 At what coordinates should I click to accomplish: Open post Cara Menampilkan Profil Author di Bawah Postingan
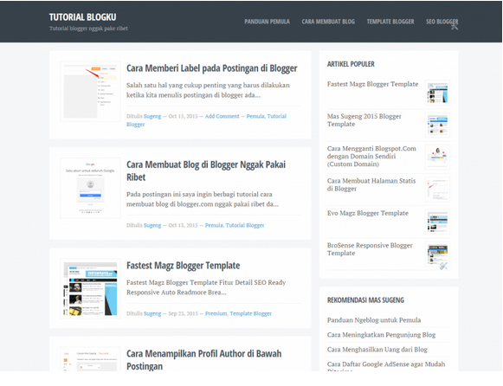204,360
